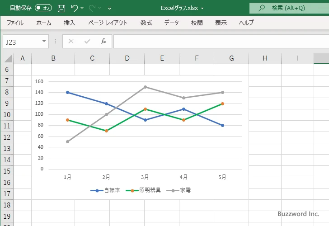Switch to the ホーム tab
Viewport: 329px width, 226px height.
click(44, 23)
